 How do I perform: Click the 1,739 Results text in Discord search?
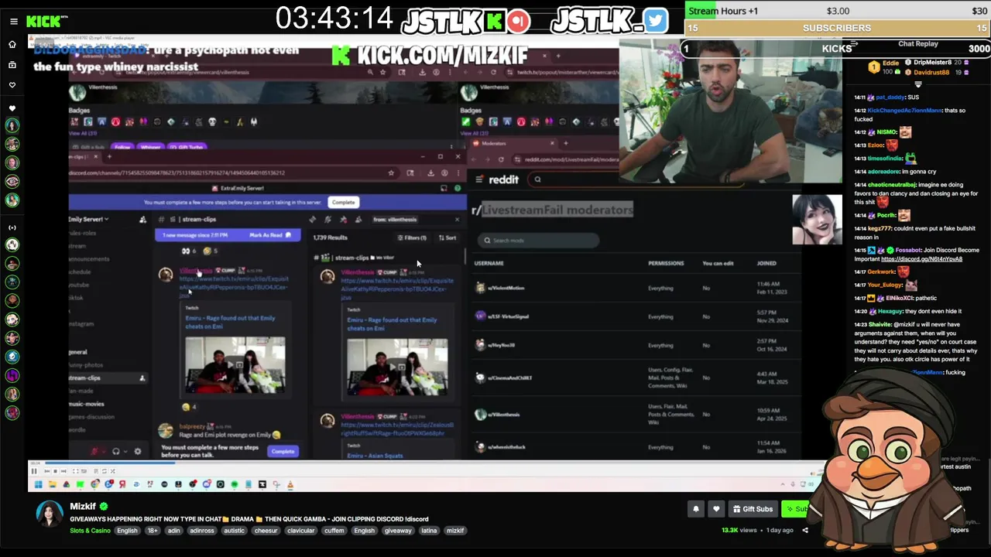(331, 238)
